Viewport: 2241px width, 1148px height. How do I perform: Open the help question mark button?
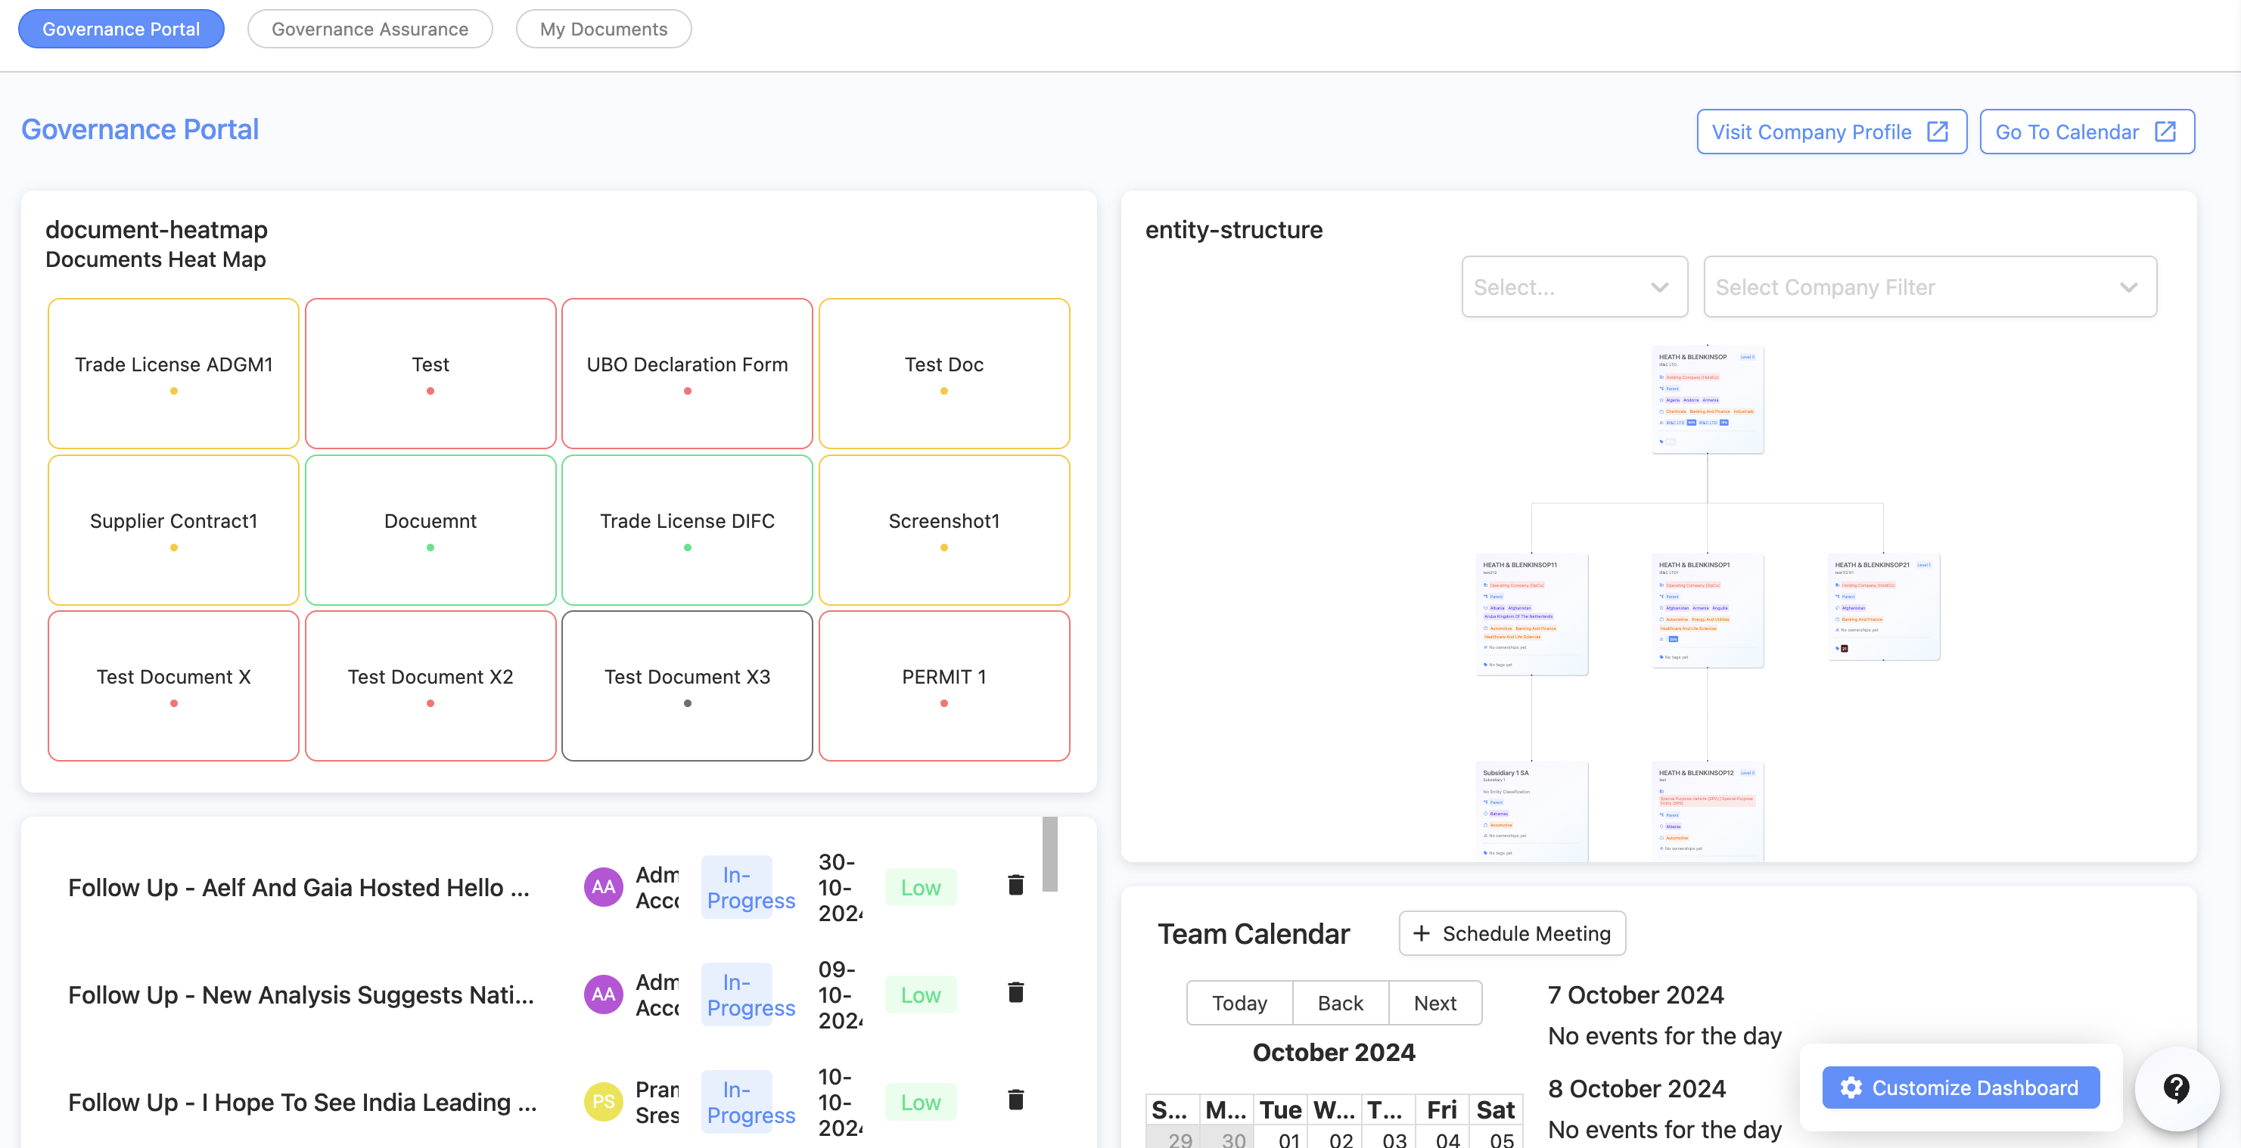[2175, 1087]
